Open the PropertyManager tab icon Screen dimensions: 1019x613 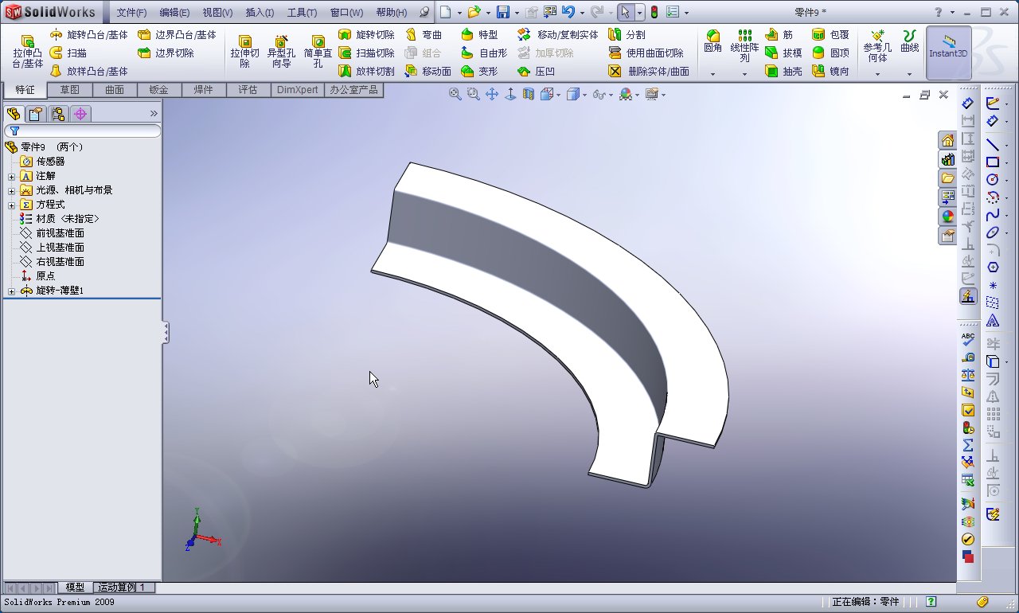pyautogui.click(x=36, y=114)
